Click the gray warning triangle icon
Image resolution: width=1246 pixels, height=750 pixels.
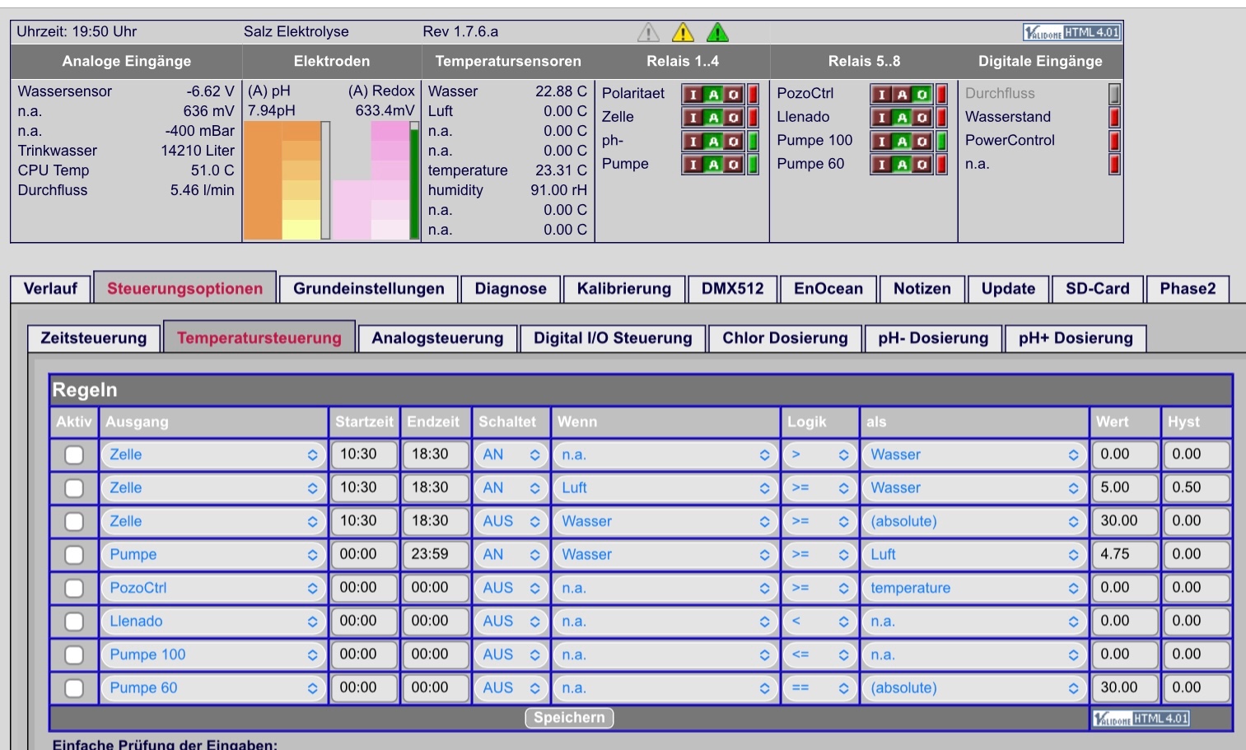[649, 32]
